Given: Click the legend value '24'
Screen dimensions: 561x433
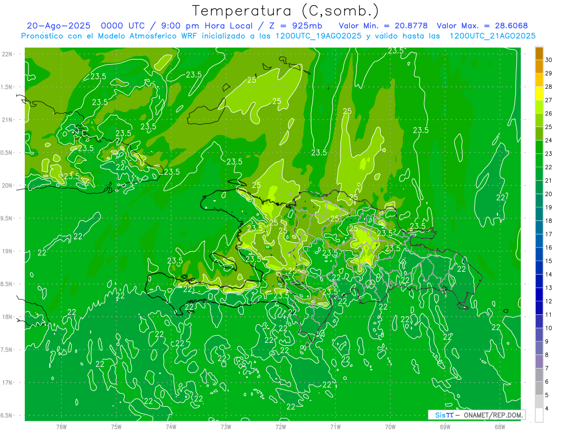Looking at the screenshot, I should tap(549, 140).
